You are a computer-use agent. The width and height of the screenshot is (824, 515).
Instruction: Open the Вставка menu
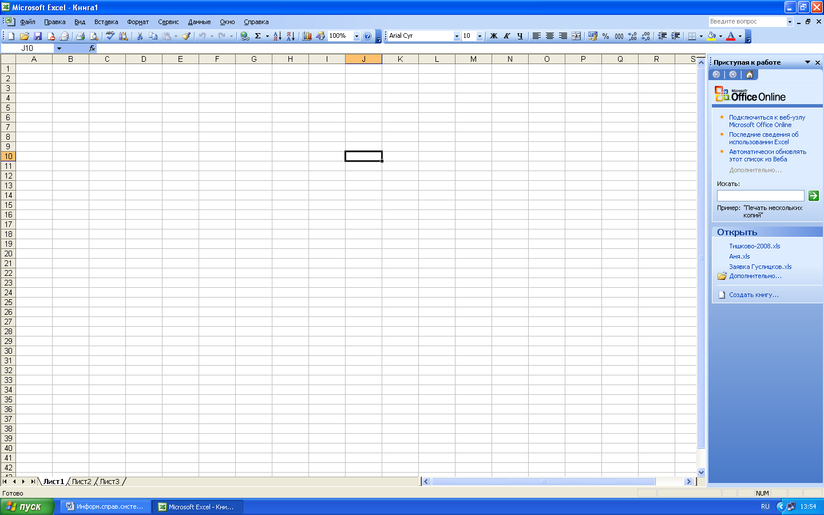click(106, 22)
